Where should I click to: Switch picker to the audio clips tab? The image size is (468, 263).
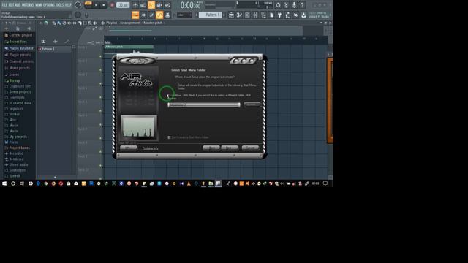coord(55,42)
